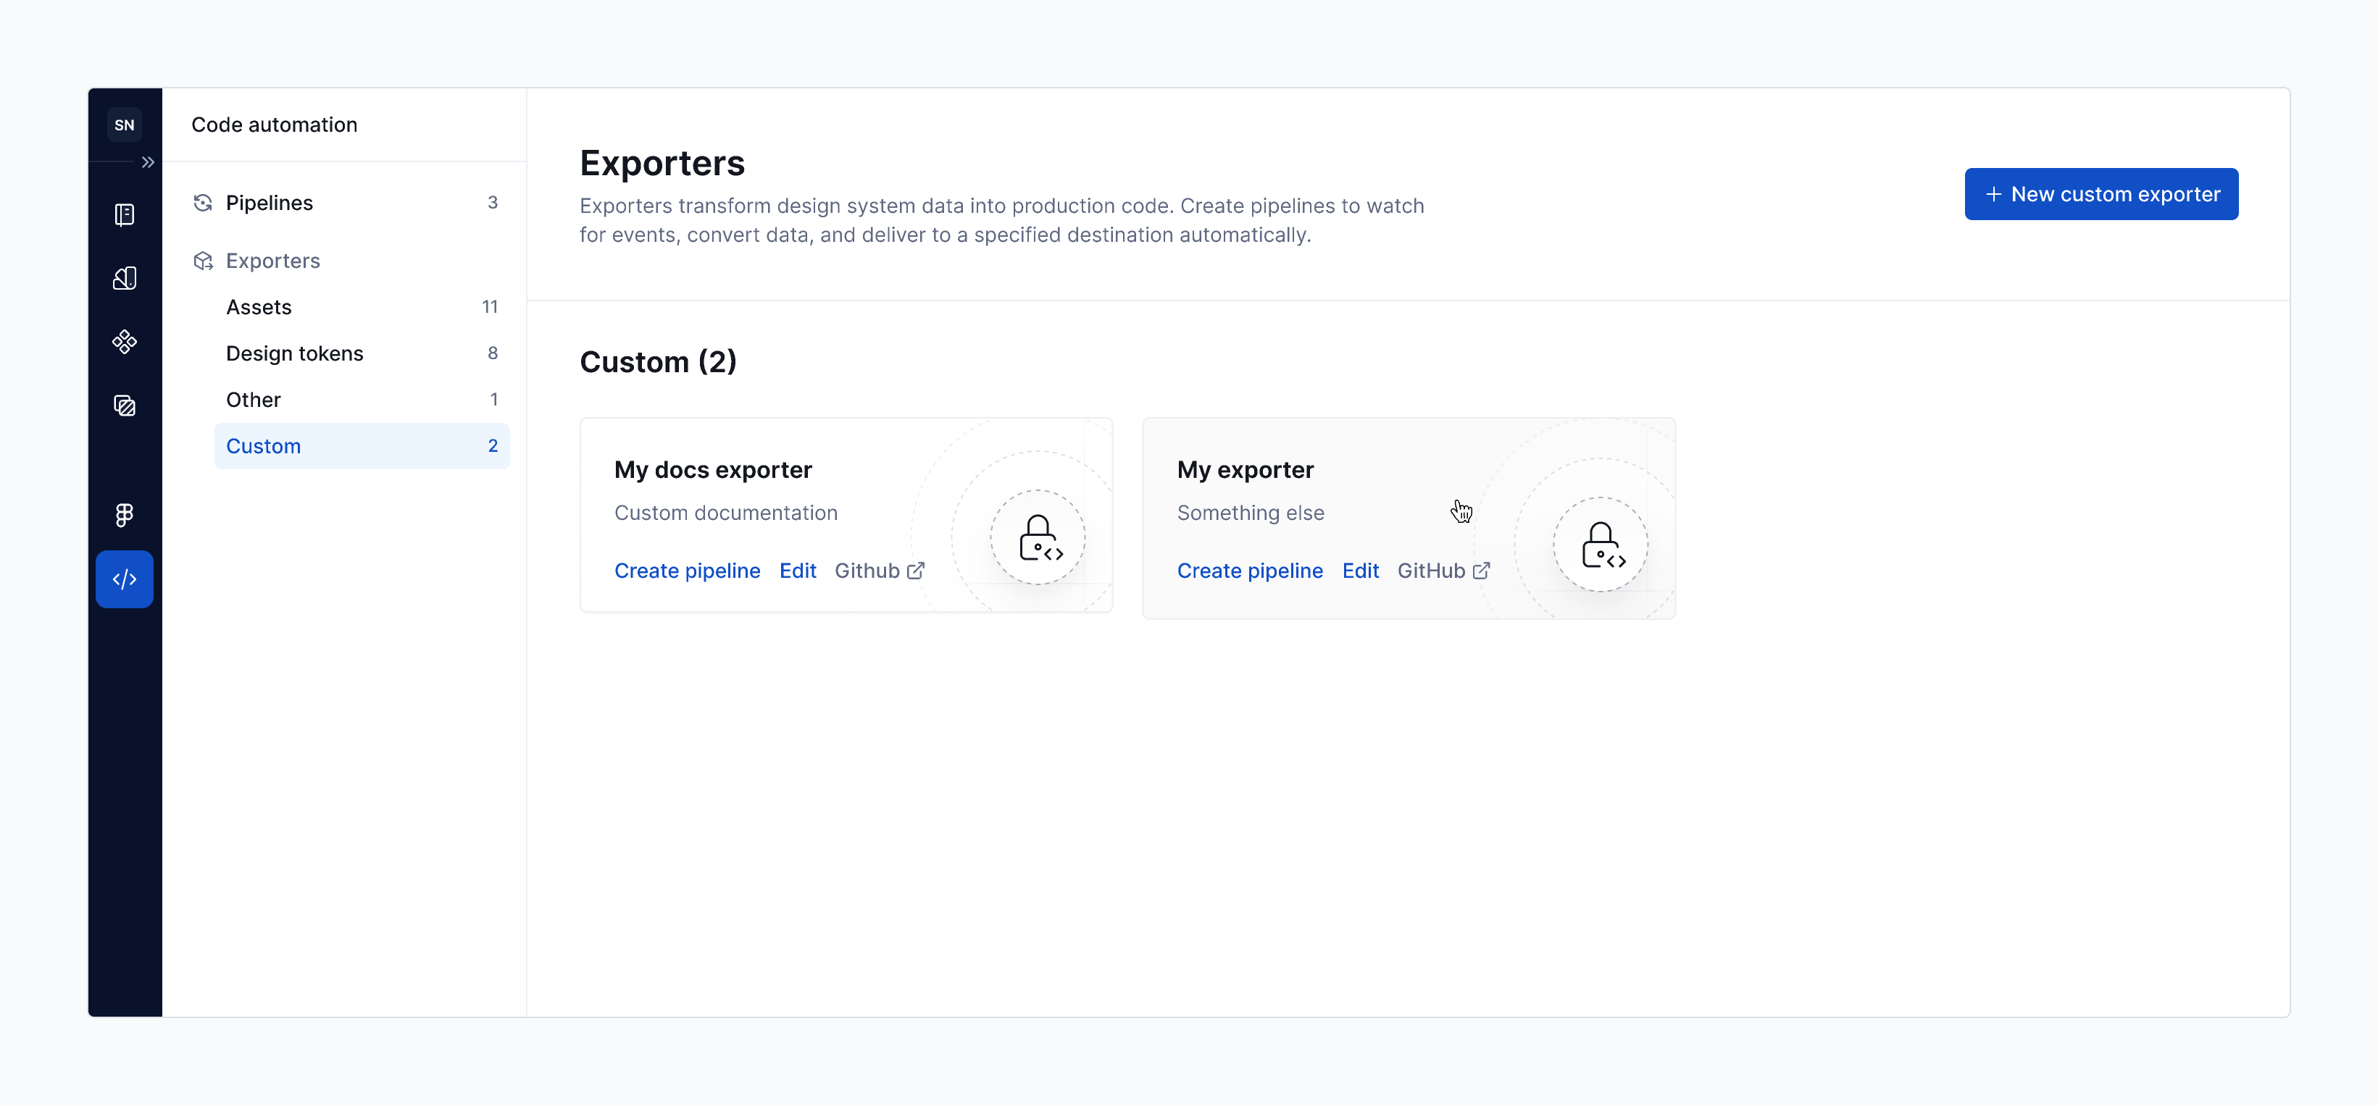Open the design tokens swatch icon

[x=124, y=279]
